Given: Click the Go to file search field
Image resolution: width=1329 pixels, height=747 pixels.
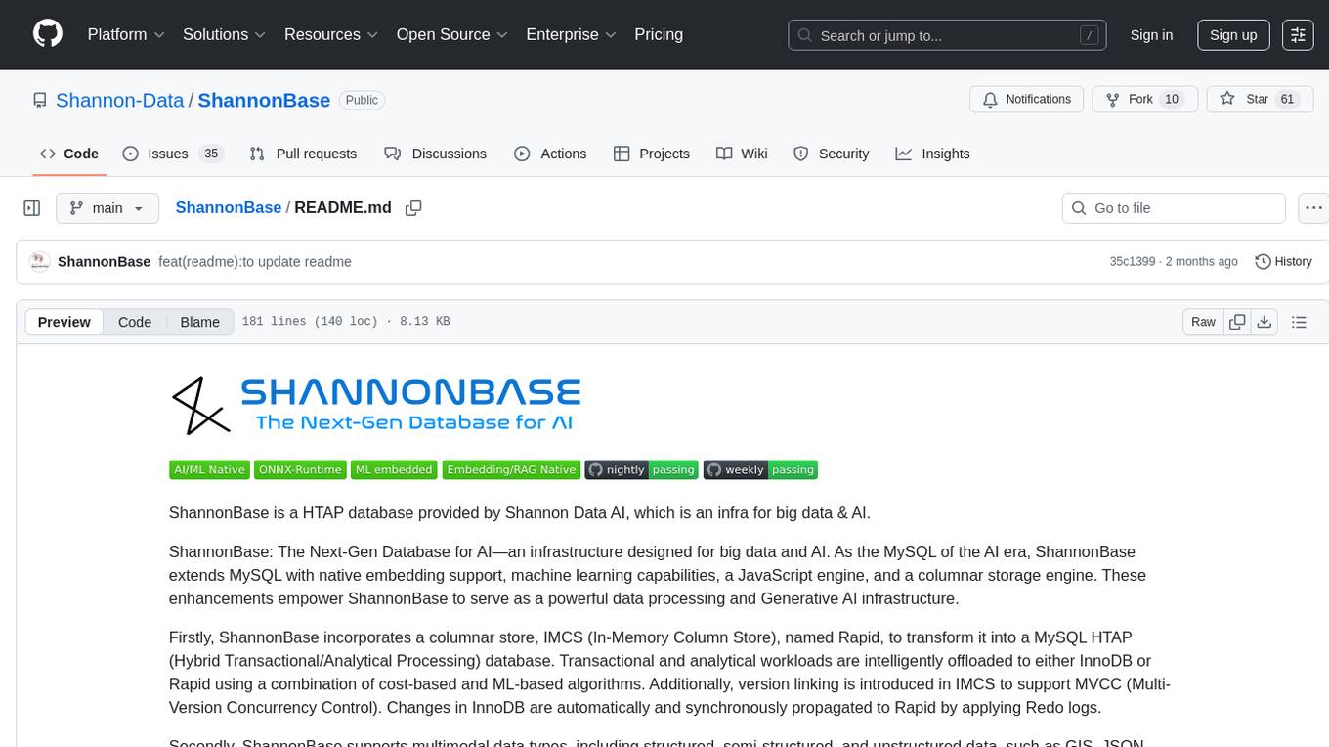Looking at the screenshot, I should pyautogui.click(x=1174, y=208).
